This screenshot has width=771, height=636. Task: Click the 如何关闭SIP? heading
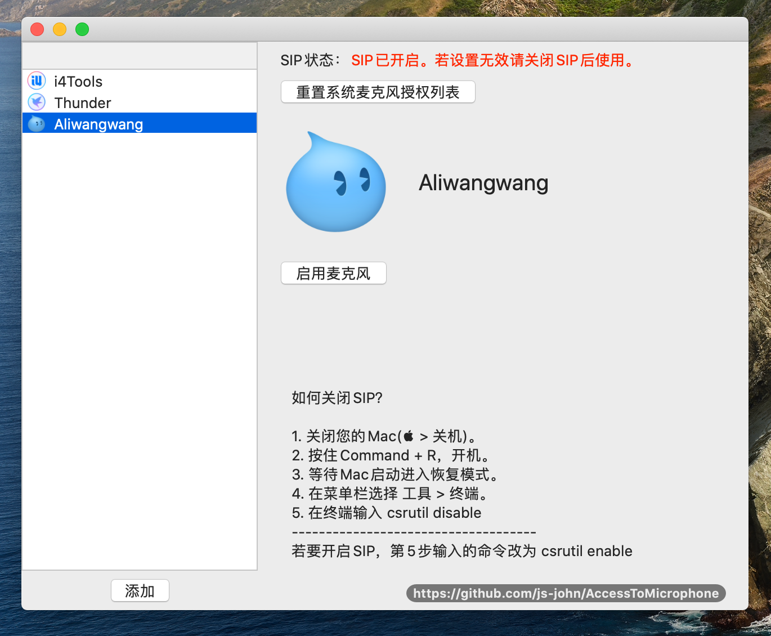[x=337, y=398]
